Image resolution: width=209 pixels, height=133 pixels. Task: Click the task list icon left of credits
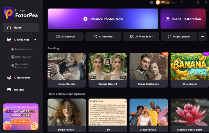pyautogui.click(x=152, y=2)
